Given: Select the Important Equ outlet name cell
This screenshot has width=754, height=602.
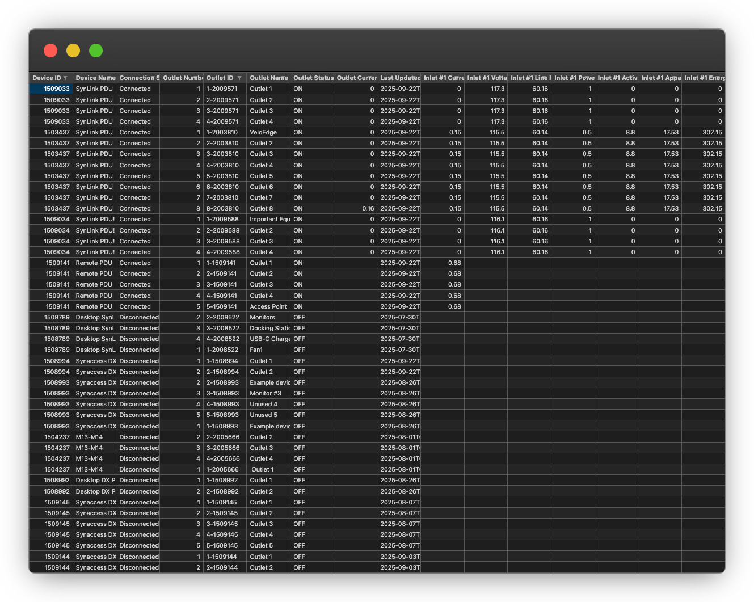Looking at the screenshot, I should point(268,219).
